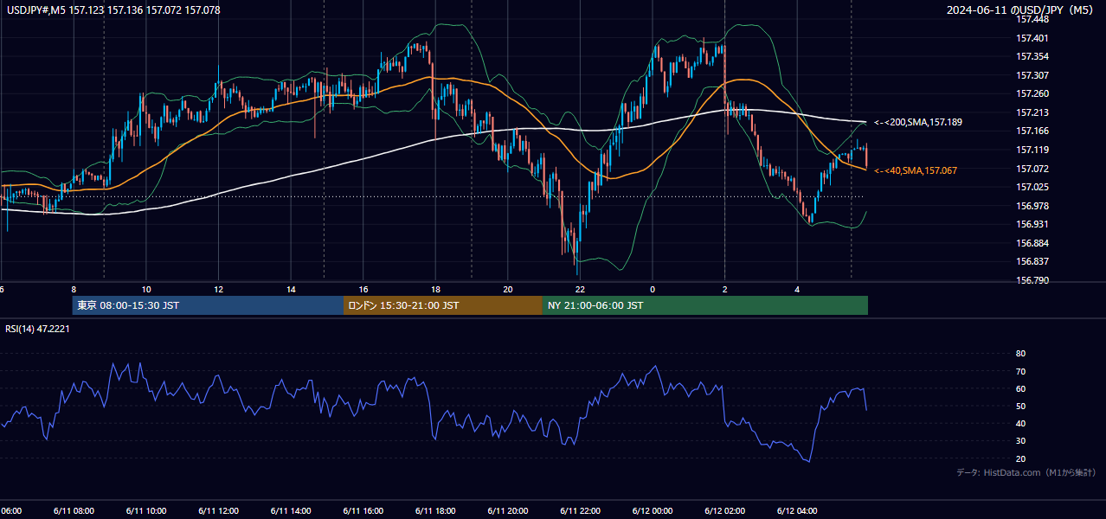Click price axis label 157.260
The image size is (1106, 519).
[1033, 93]
